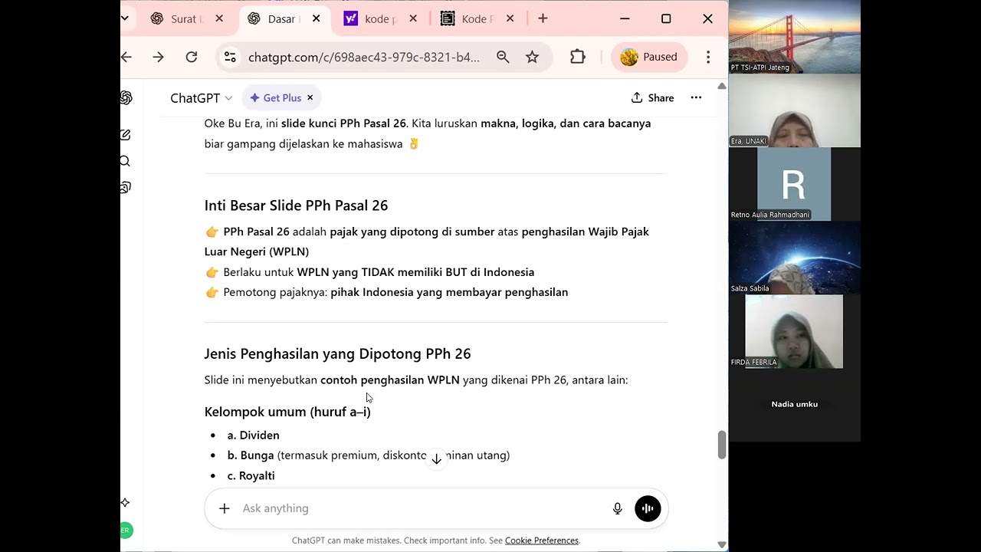Open the conversation more options ellipsis
This screenshot has height=552, width=981.
[x=696, y=97]
